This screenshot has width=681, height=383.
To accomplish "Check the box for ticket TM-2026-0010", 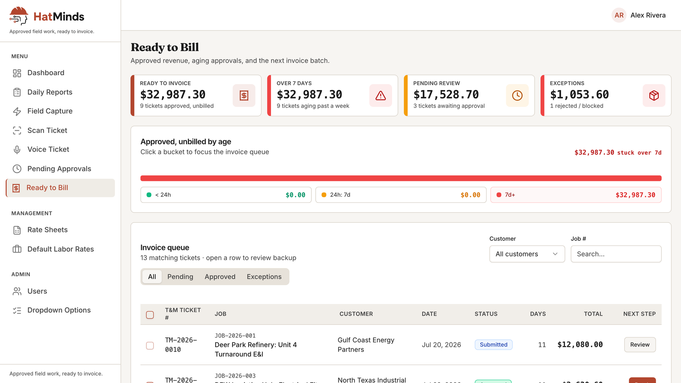I will [150, 345].
